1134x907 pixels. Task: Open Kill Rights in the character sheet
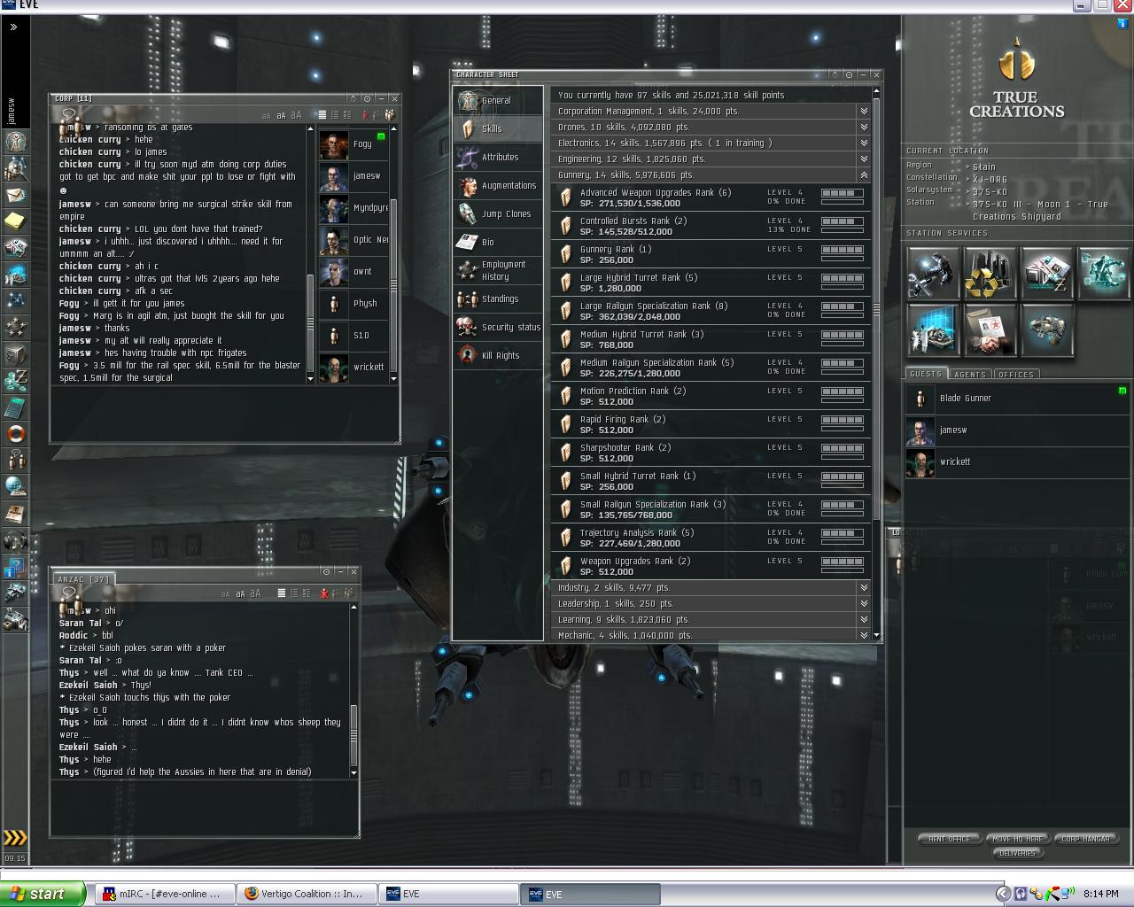498,355
